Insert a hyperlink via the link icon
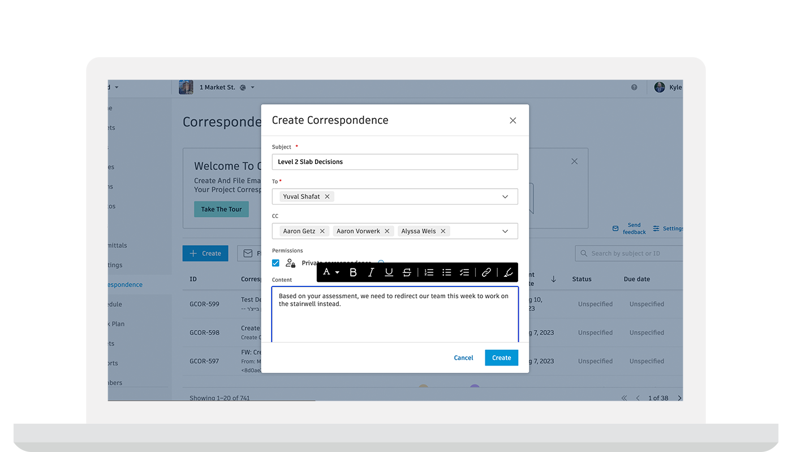 click(487, 272)
